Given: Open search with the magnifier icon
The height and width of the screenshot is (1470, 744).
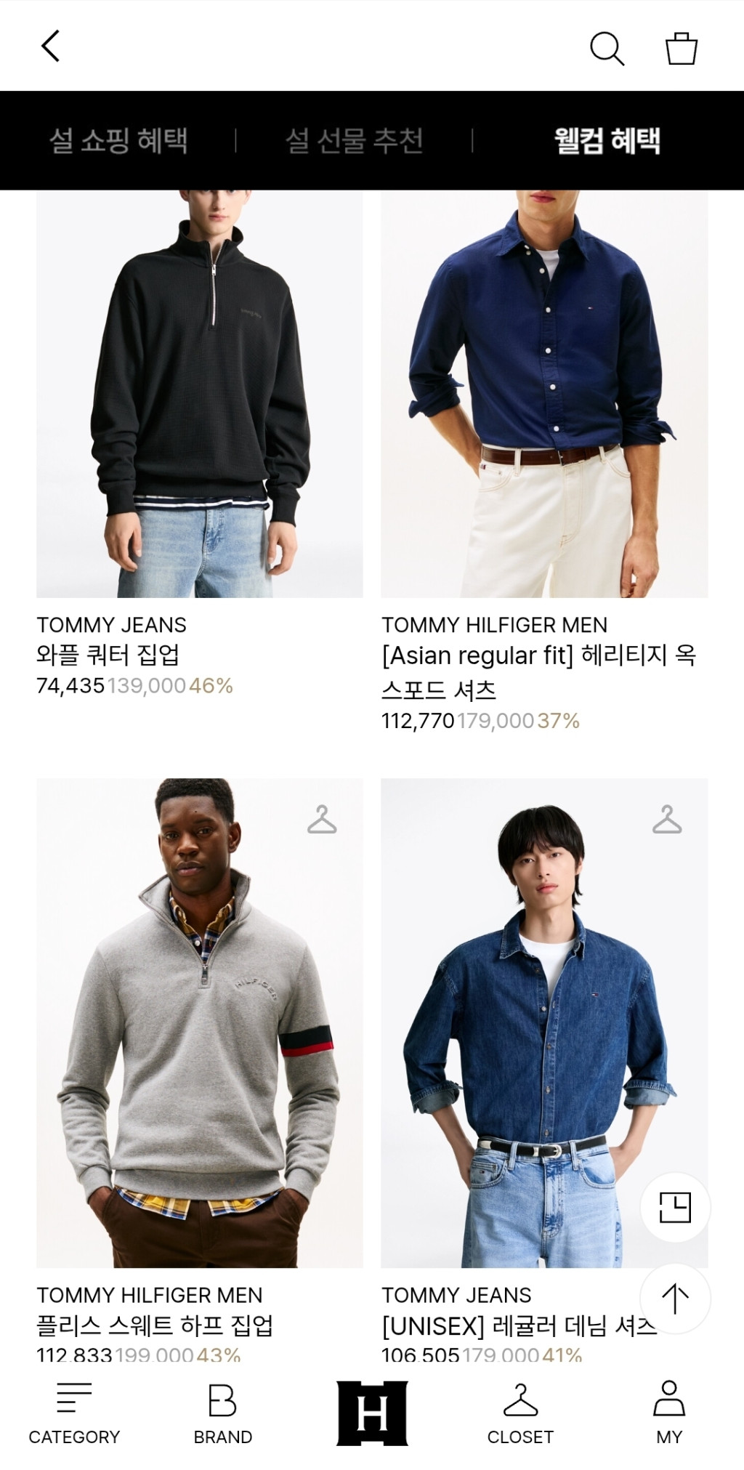Looking at the screenshot, I should coord(607,48).
